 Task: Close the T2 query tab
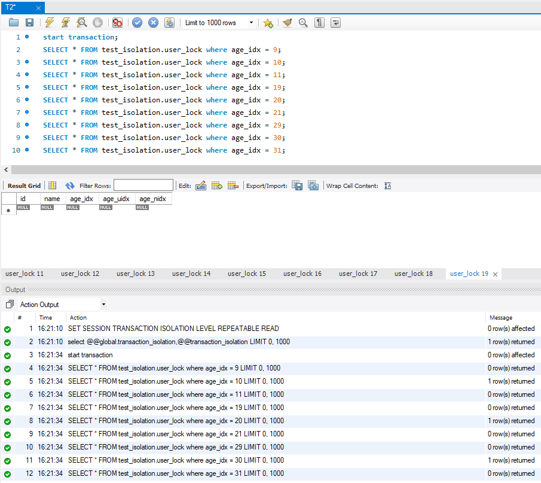(38, 8)
